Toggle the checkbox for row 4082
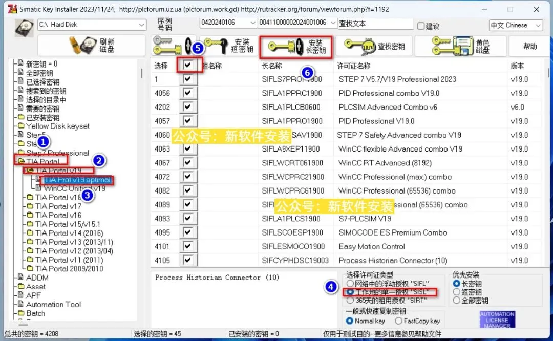The image size is (553, 341). click(187, 190)
